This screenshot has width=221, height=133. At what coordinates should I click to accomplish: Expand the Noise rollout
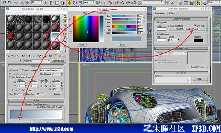click(36, 101)
